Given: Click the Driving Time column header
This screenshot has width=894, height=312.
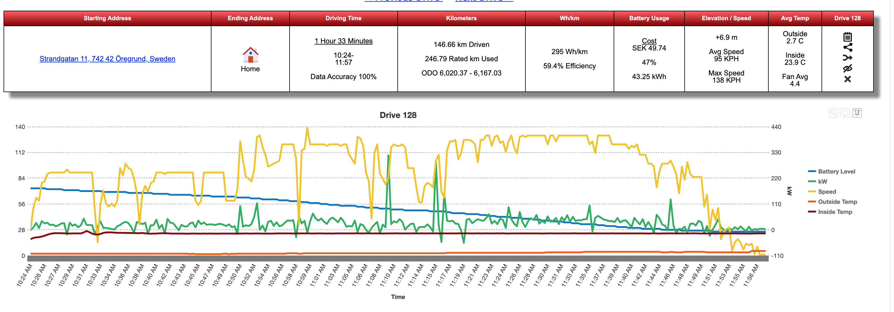Looking at the screenshot, I should pos(343,18).
